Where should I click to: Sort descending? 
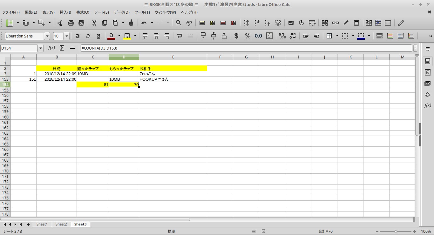coord(268,23)
